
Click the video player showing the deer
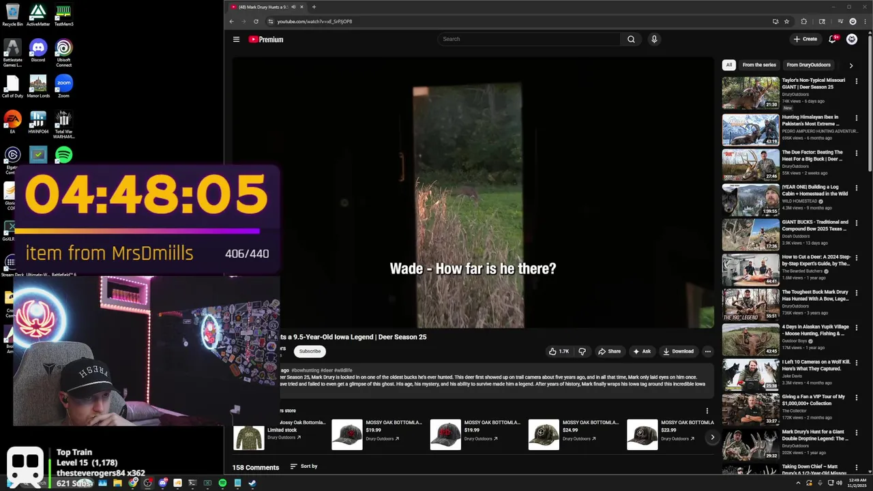473,193
